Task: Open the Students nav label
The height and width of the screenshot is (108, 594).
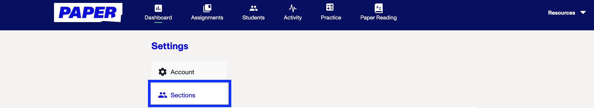Action: tap(253, 18)
